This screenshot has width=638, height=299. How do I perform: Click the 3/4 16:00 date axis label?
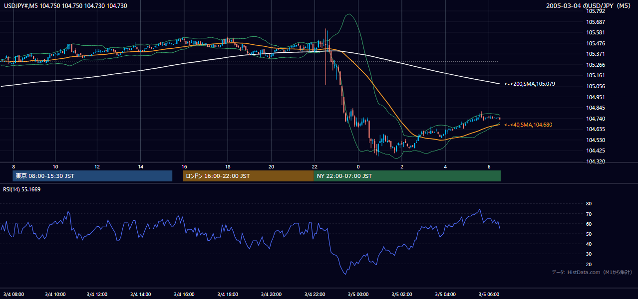point(184,294)
